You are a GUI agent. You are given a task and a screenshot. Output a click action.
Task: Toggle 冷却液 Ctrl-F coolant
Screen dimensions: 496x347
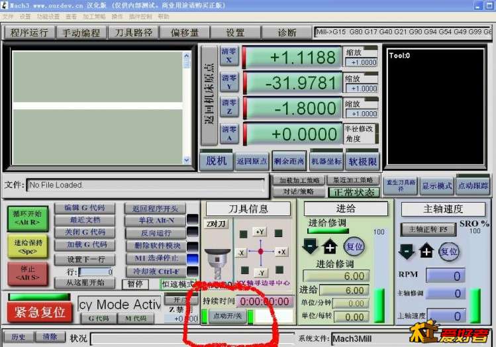(x=156, y=272)
